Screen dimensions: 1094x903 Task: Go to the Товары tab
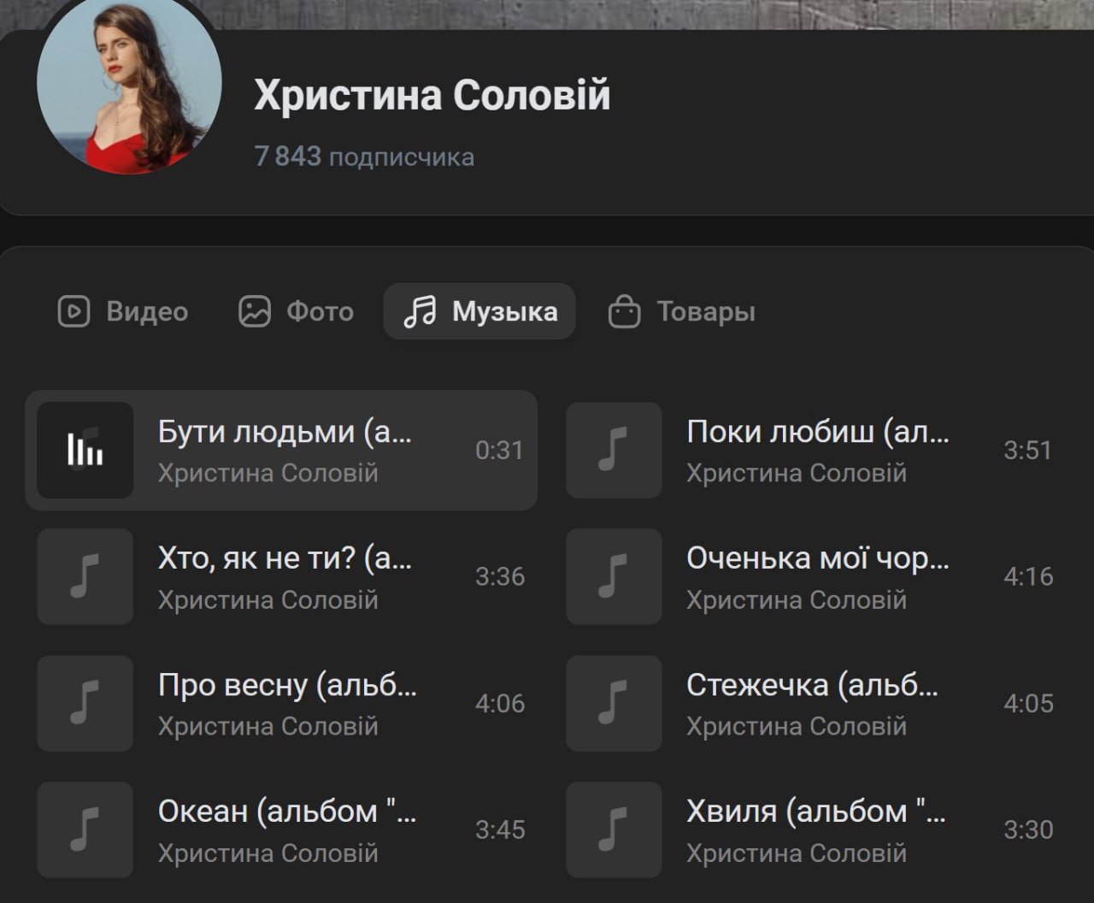[681, 311]
